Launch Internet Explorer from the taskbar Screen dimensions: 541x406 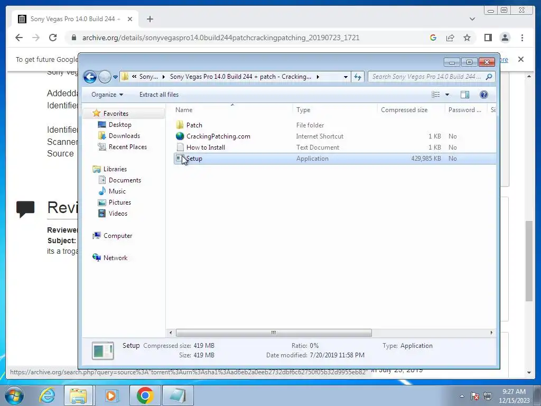tap(47, 395)
